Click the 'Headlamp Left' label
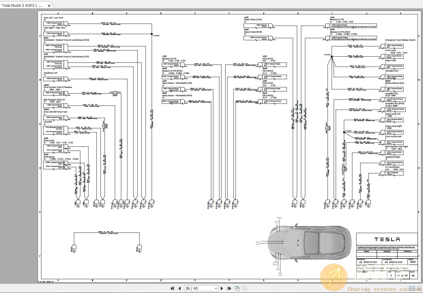Image resolution: width=423 pixels, height=293 pixels. [x=50, y=73]
